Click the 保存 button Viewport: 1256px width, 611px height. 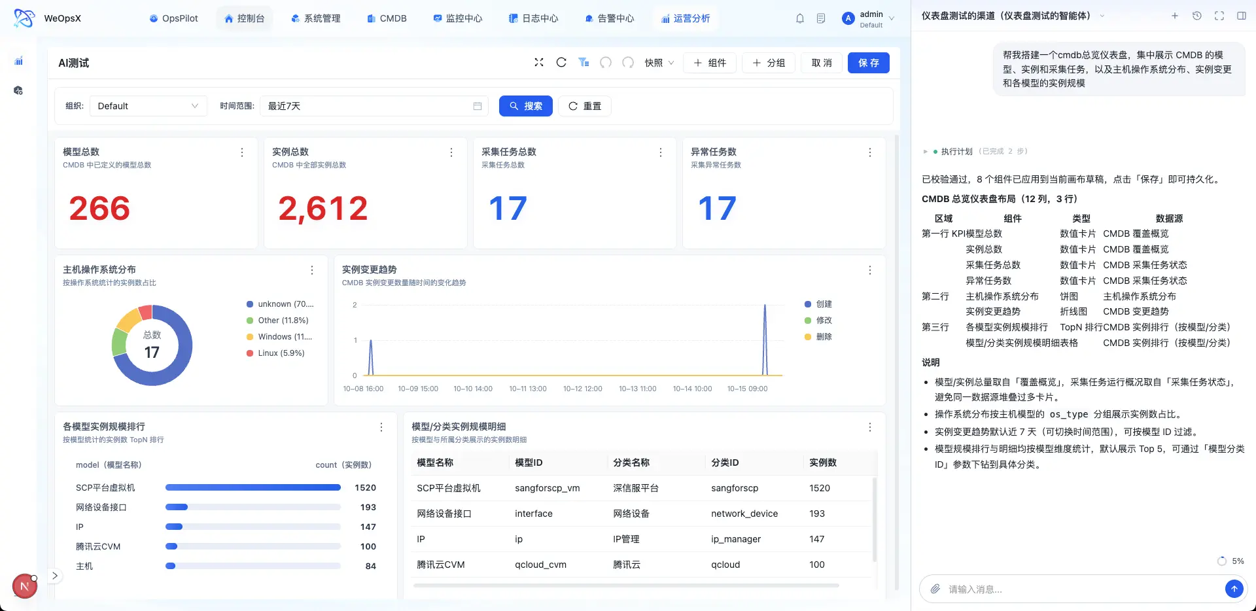pos(869,63)
